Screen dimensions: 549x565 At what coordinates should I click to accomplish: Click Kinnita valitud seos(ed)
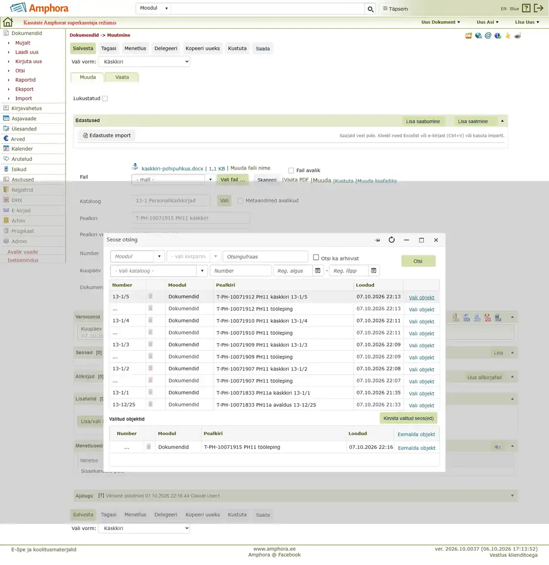coord(408,418)
